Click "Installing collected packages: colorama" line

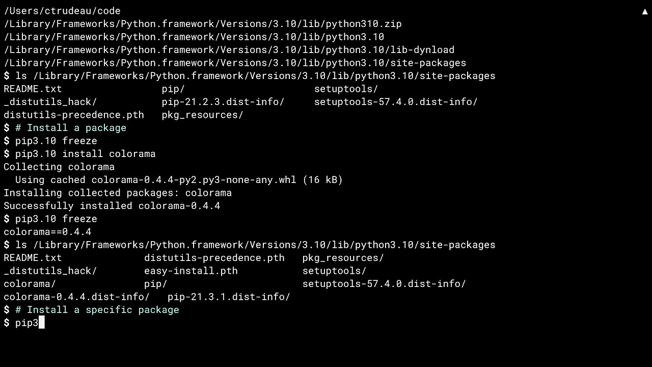coord(118,193)
